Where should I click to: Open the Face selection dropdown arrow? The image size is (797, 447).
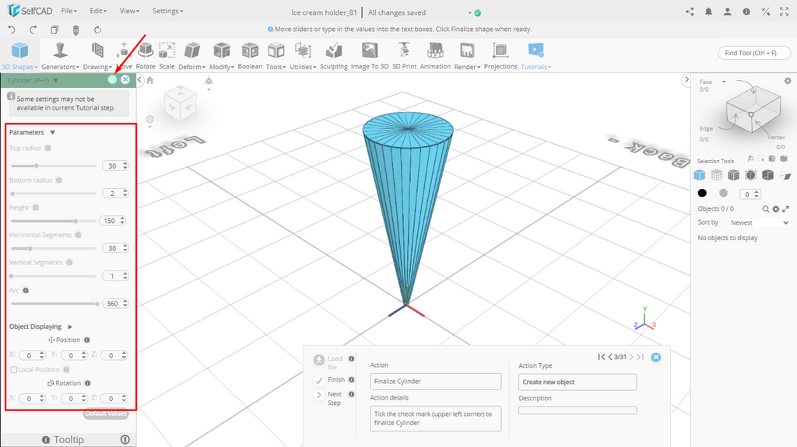click(724, 82)
